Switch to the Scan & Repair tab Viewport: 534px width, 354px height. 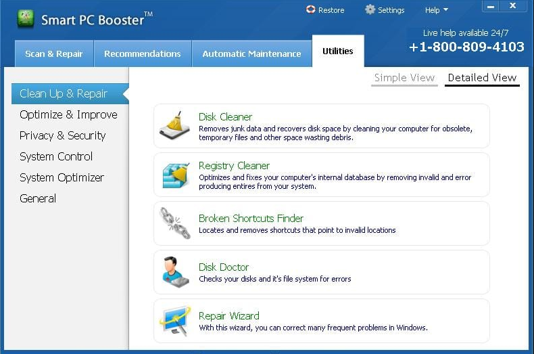pyautogui.click(x=54, y=54)
